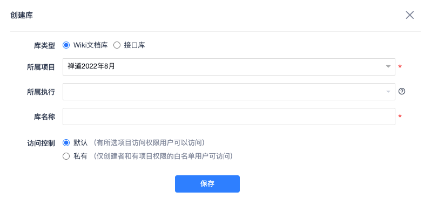Select the Wiki文档库 radio button
The width and height of the screenshot is (431, 219).
coord(66,45)
